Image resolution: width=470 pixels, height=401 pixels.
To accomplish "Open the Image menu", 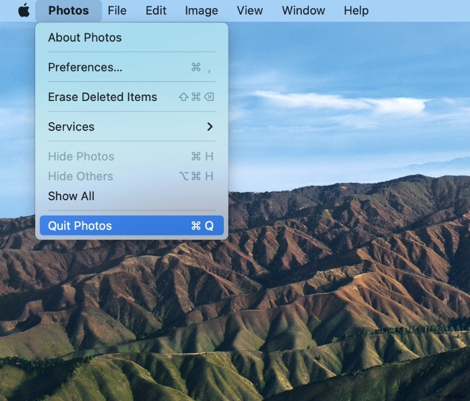I will (x=201, y=10).
